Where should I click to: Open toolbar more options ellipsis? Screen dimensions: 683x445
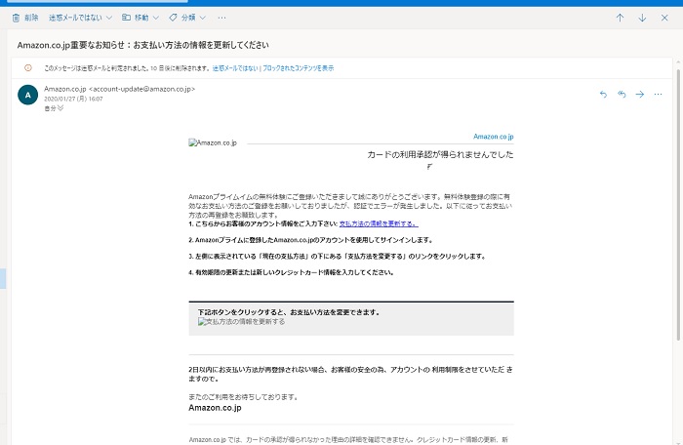point(221,18)
